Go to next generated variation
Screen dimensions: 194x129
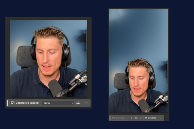pyautogui.click(x=141, y=118)
